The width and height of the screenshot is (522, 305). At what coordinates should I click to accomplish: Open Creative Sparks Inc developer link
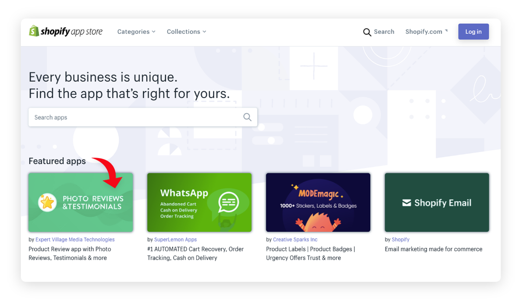(295, 240)
